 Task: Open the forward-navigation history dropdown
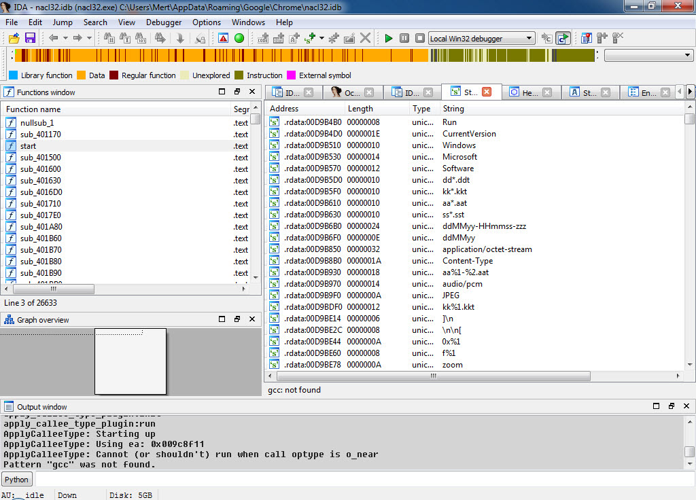coord(89,38)
